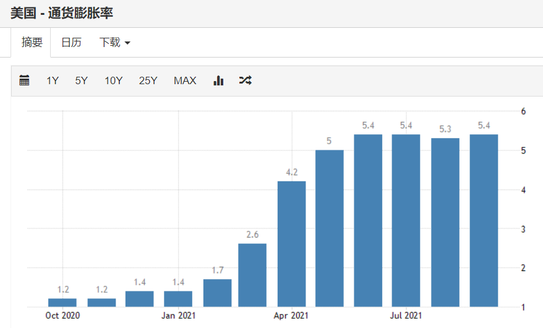Switch to the 日历 tab
This screenshot has height=328, width=543.
(x=71, y=42)
